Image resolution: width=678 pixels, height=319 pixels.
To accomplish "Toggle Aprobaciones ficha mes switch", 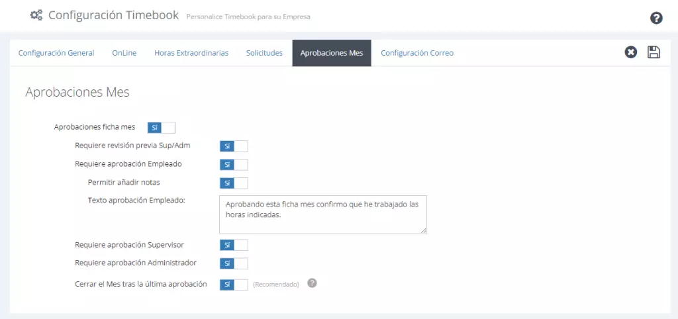I will coord(162,128).
